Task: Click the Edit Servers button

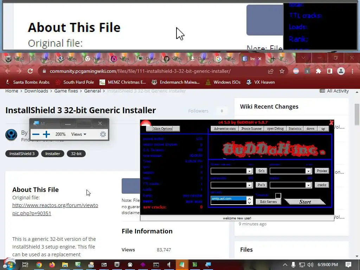Action: pos(268,201)
